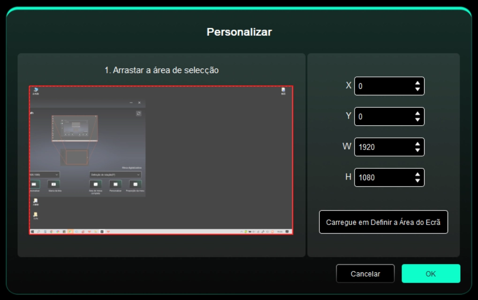The image size is (478, 300).
Task: Click the Windows Start icon in preview taskbar
Action: point(33,232)
